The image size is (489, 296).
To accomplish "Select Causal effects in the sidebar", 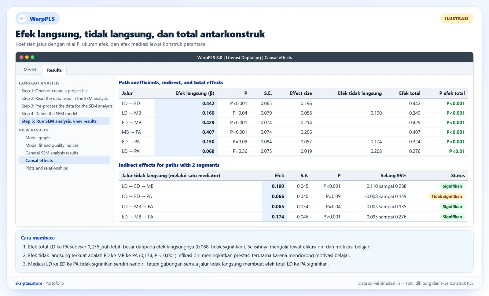I will [x=64, y=160].
